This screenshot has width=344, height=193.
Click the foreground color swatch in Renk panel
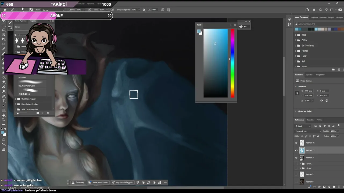coord(199,31)
